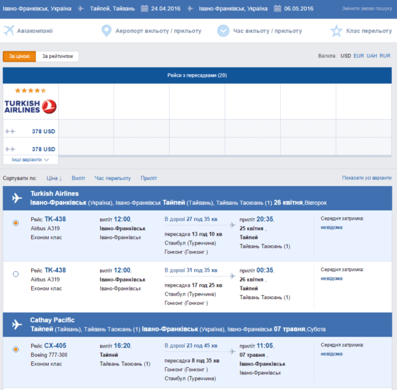The height and width of the screenshot is (390, 397).
Task: Click 'В дорозі 27 год 35 хв' duration
Action: point(190,219)
